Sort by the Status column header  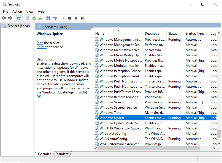coord(175,34)
